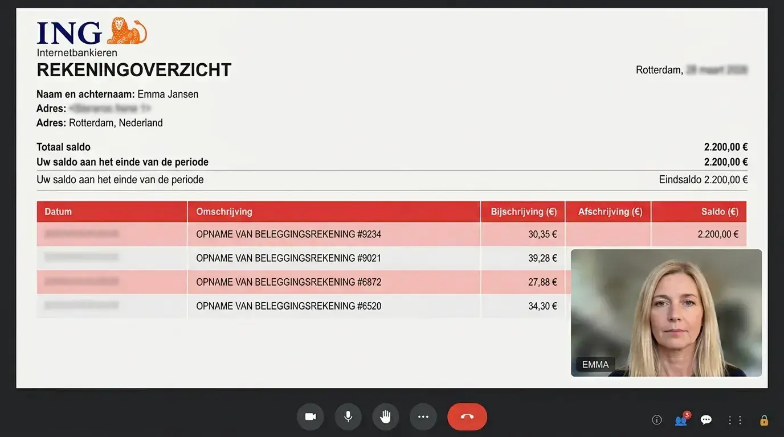Show the participants list with badge 3
The height and width of the screenshot is (437, 784).
(x=682, y=419)
